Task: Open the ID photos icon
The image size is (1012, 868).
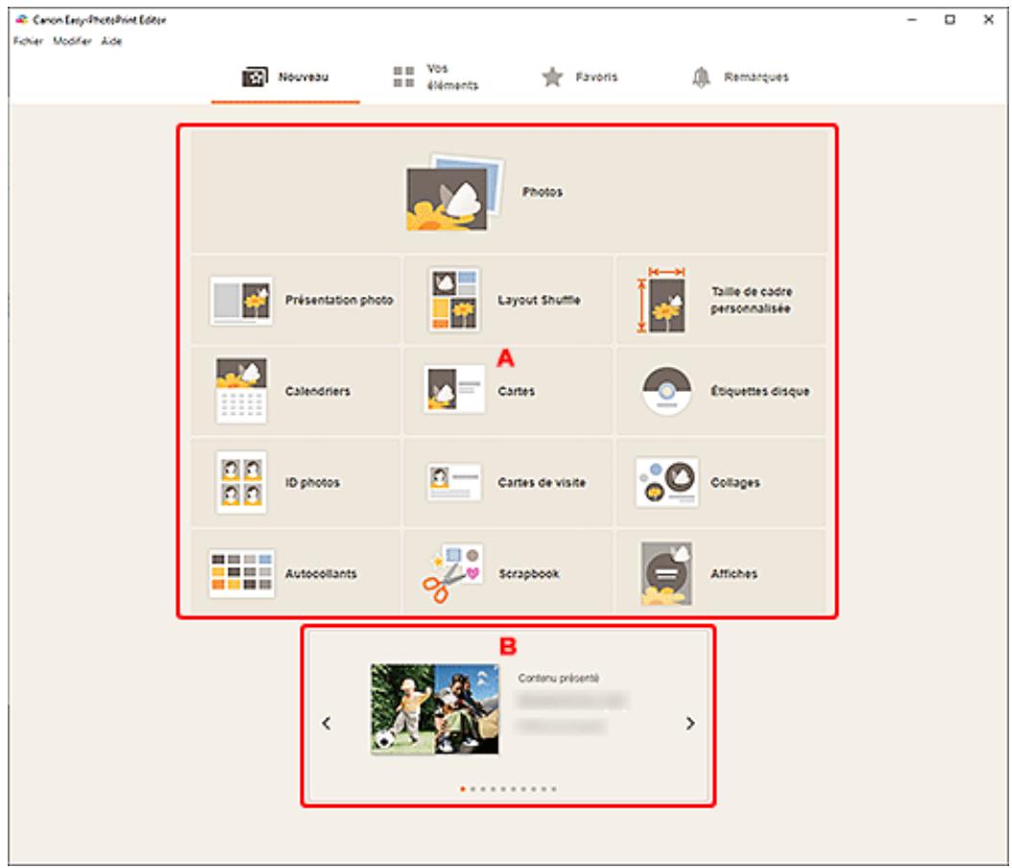Action: [x=241, y=483]
